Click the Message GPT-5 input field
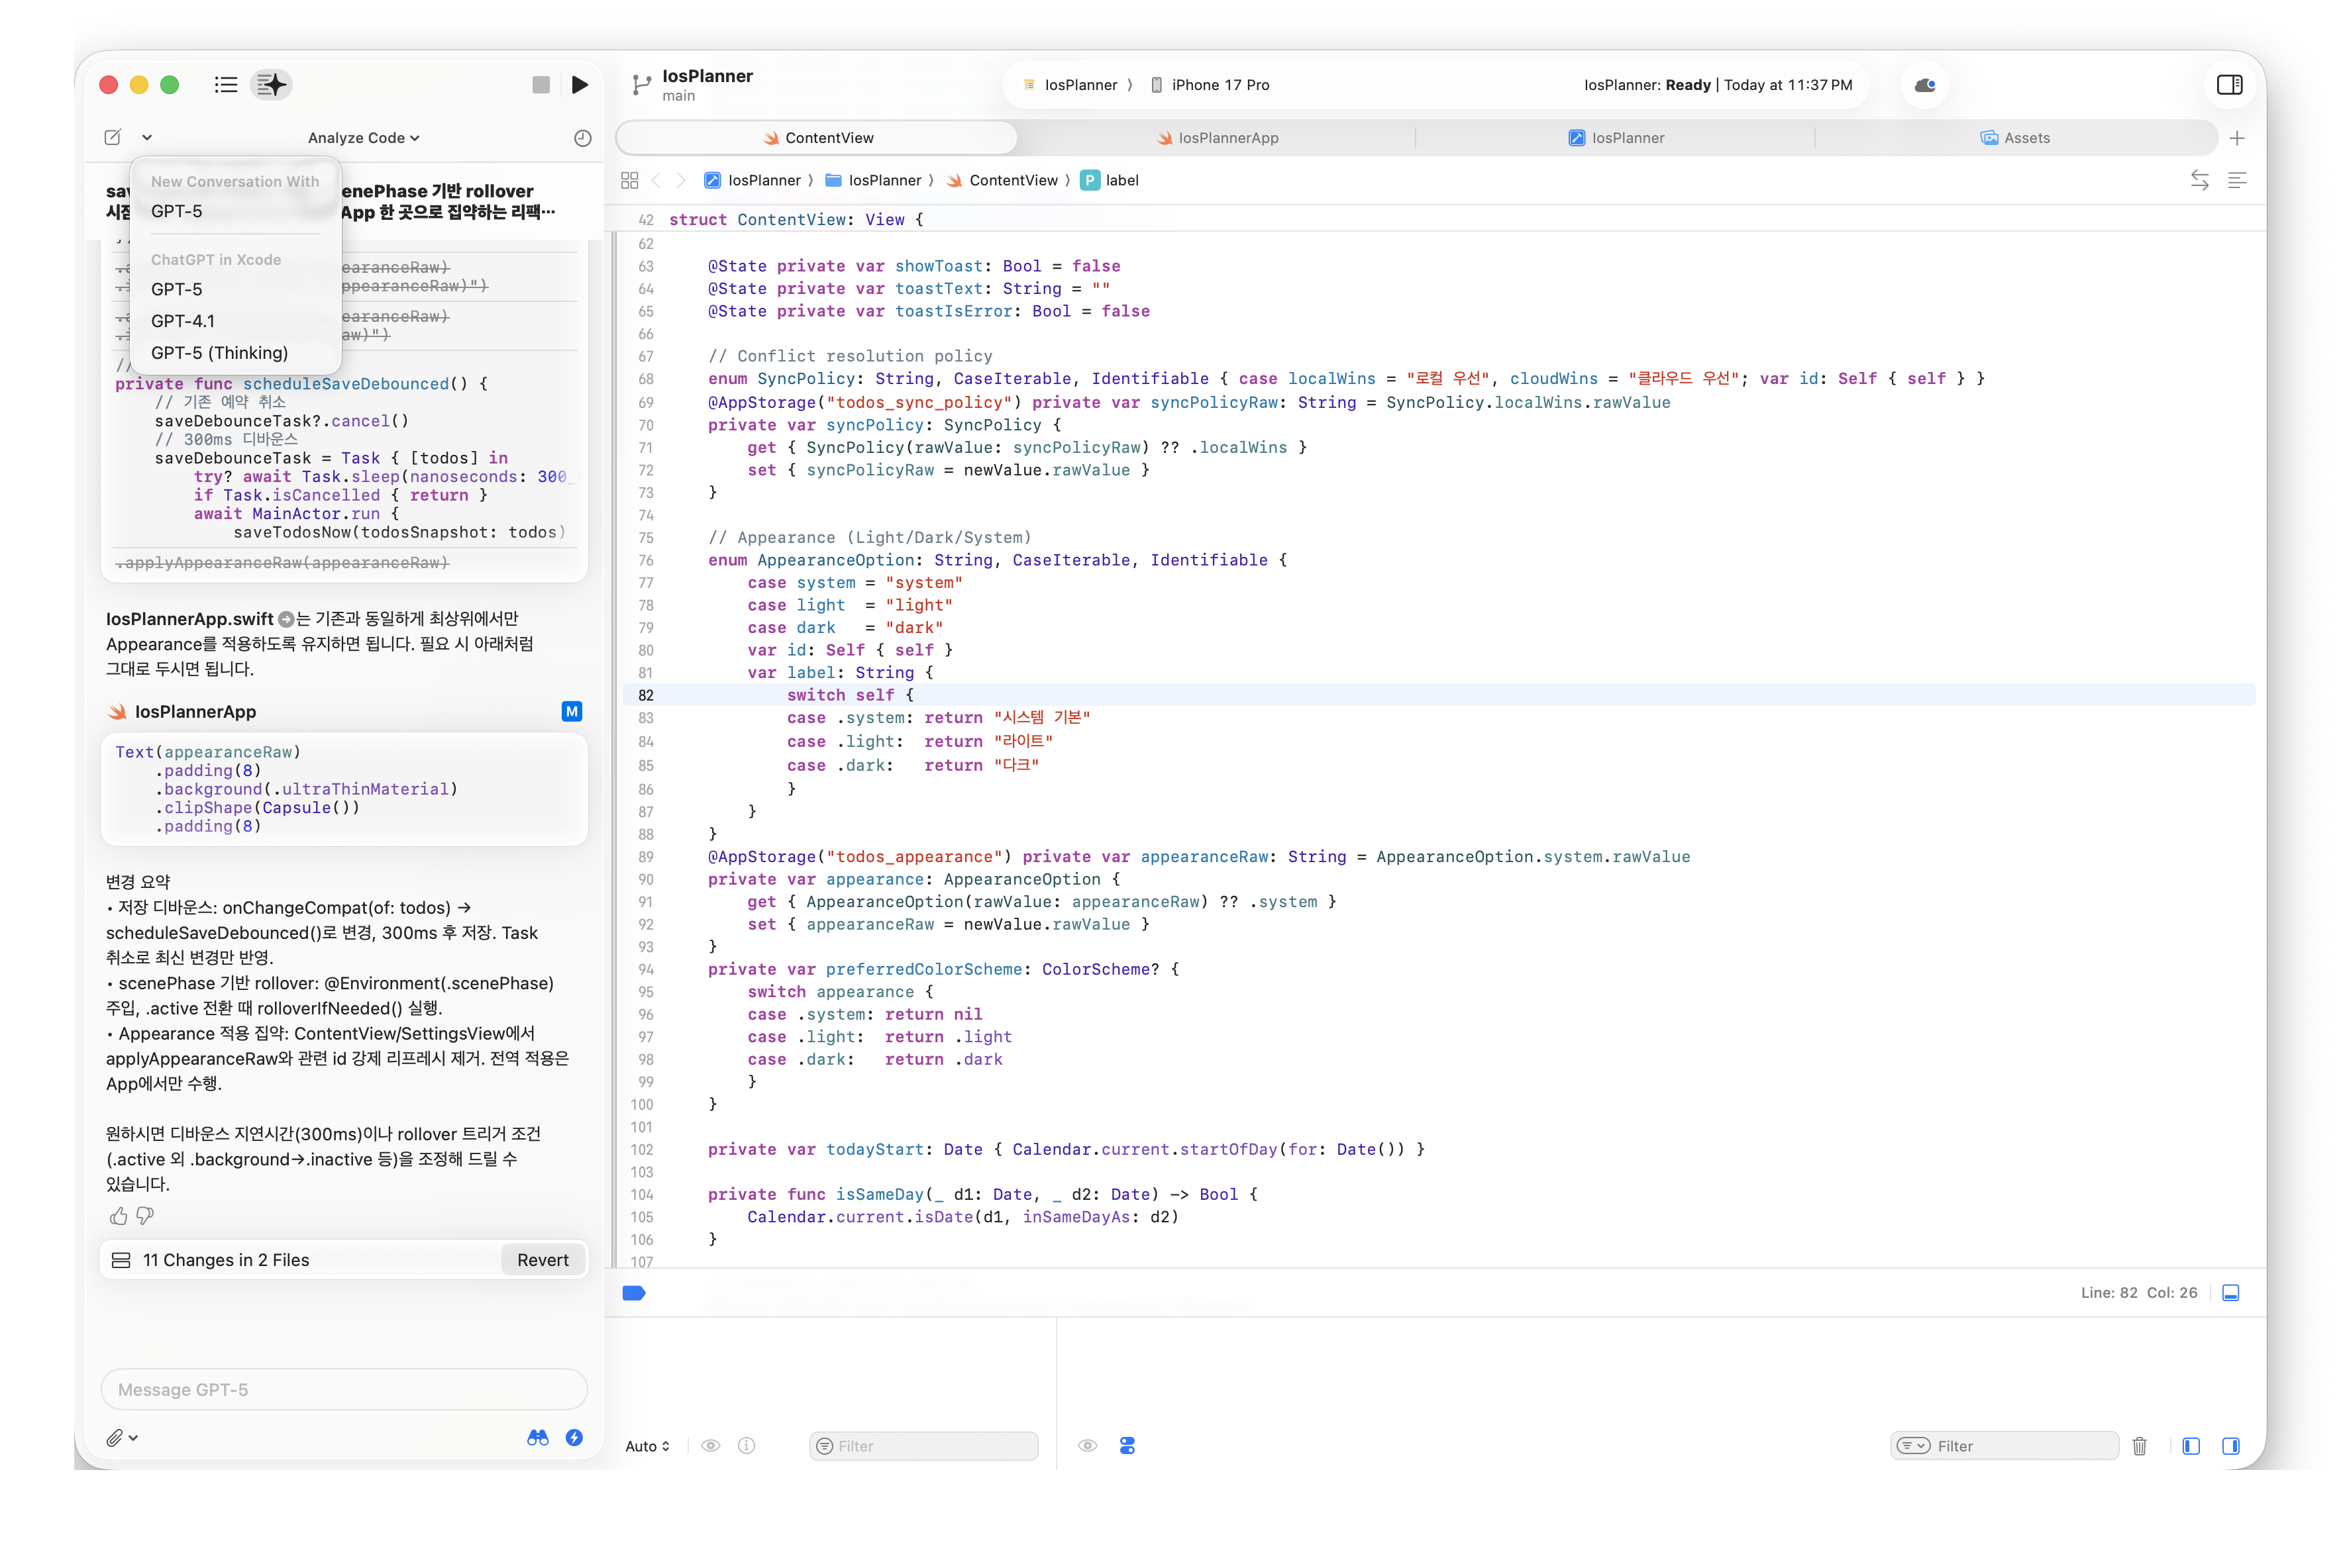 (344, 1390)
